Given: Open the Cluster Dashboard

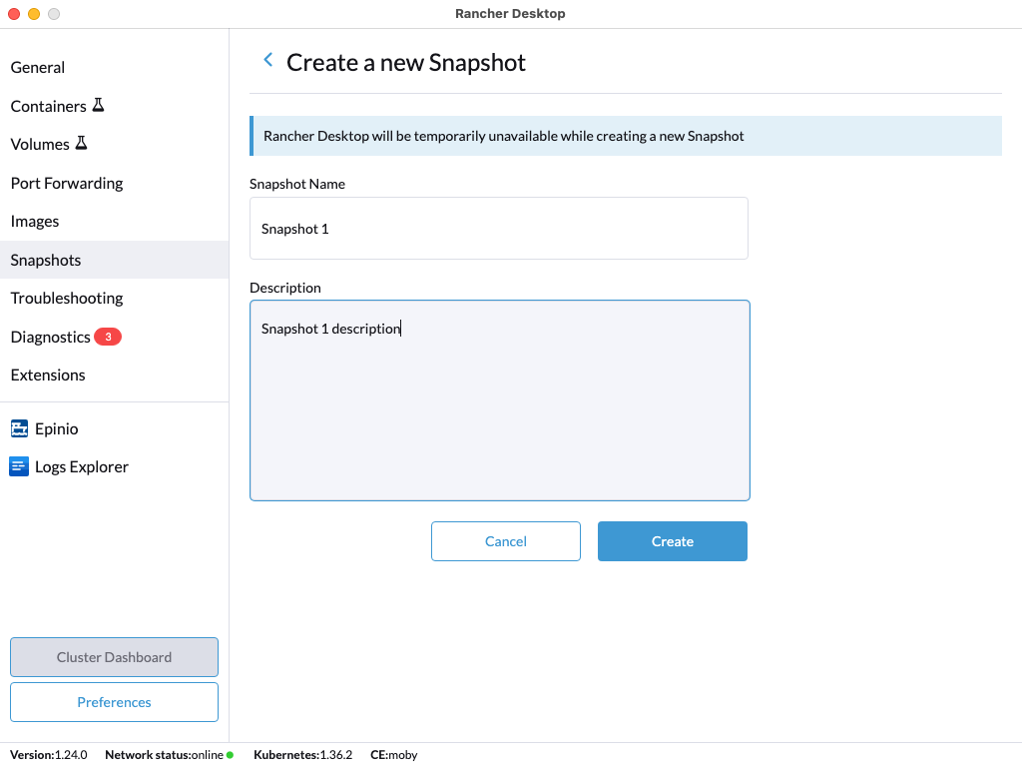Looking at the screenshot, I should click(x=114, y=657).
